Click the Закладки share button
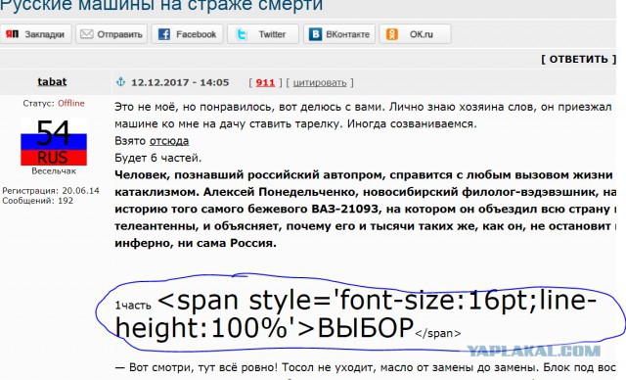Image resolution: width=626 pixels, height=380 pixels. [35, 34]
